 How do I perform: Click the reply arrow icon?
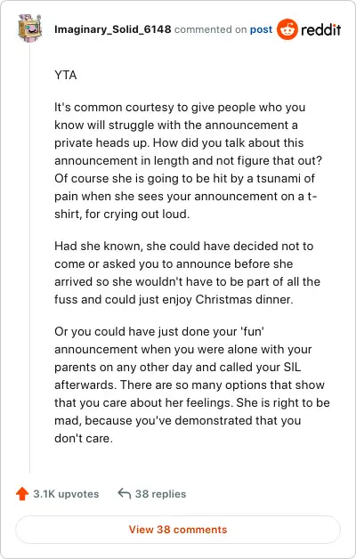point(125,494)
